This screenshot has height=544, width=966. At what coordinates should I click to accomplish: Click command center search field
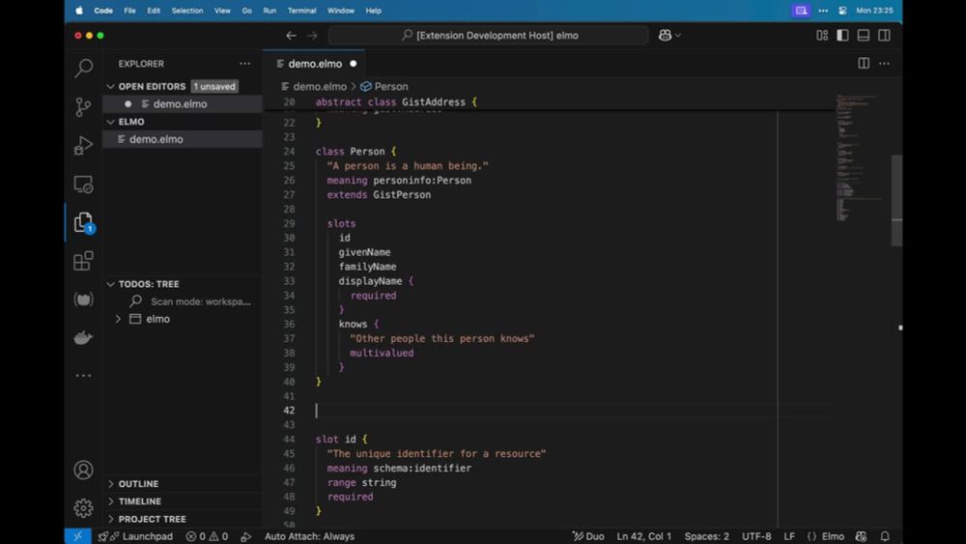[x=489, y=35]
